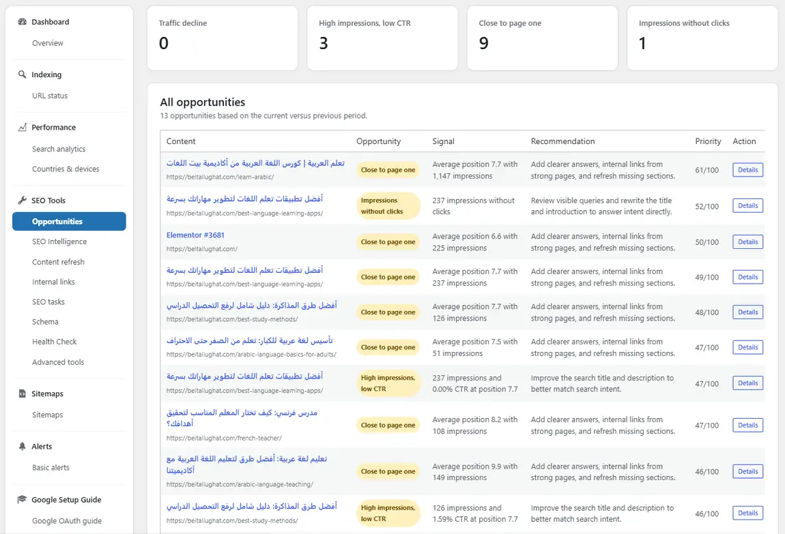Open Details for the 1.59% CTR row

[x=747, y=513]
